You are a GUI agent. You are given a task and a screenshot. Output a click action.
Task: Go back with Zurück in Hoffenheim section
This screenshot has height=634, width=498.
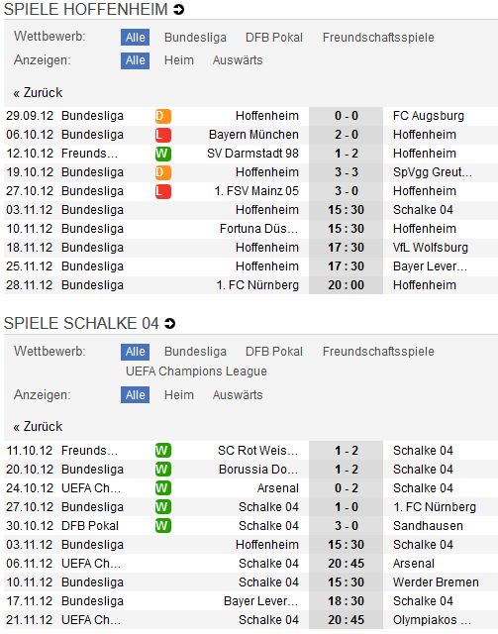coord(38,92)
